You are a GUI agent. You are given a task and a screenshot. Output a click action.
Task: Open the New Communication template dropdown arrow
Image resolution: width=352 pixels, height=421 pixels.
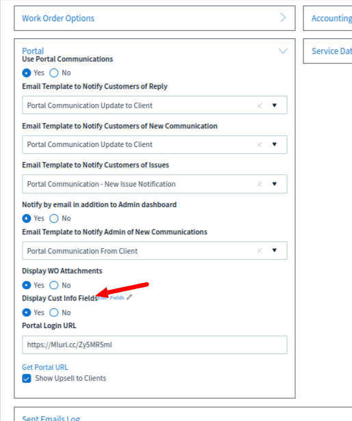[x=274, y=144]
